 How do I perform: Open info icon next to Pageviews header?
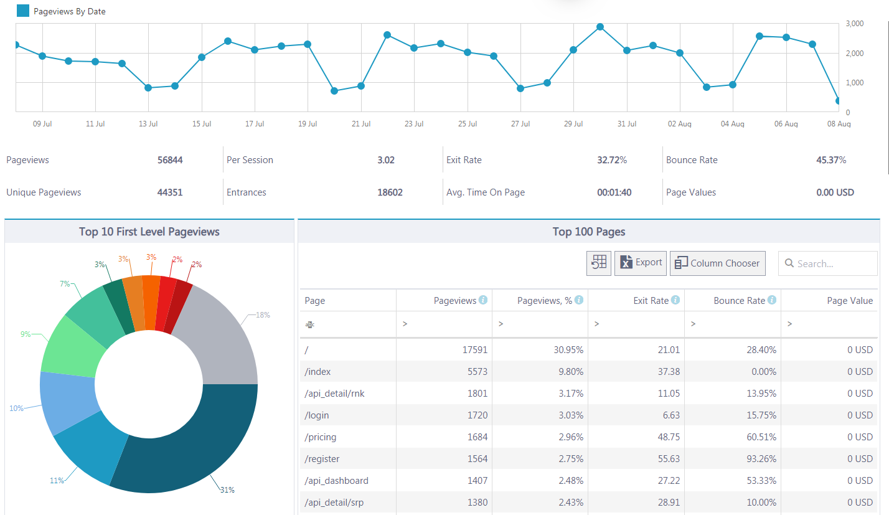(x=483, y=300)
